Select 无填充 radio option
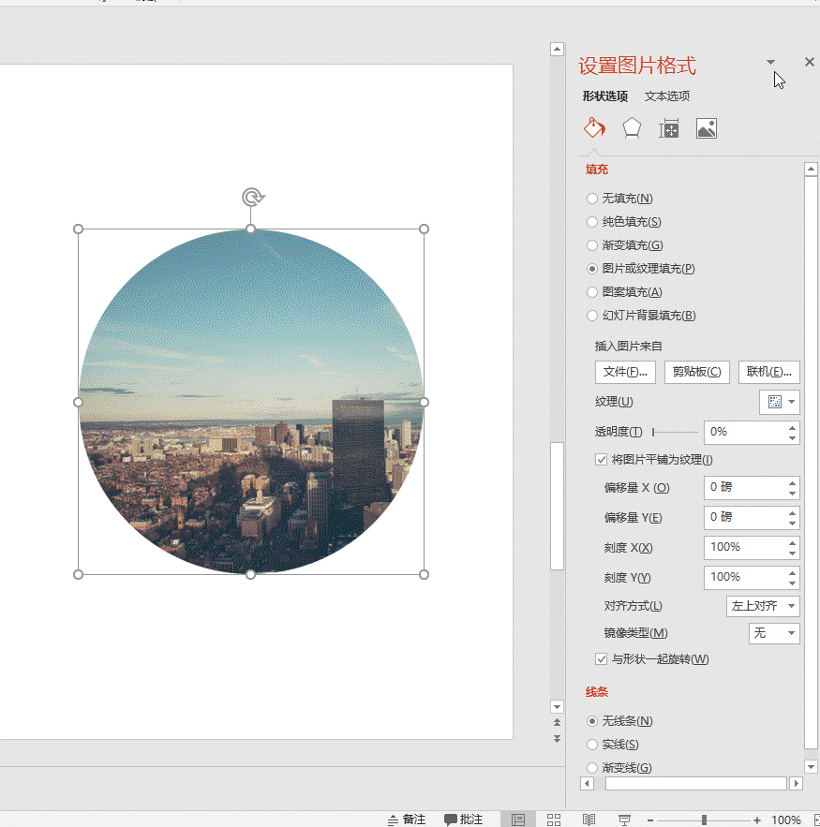Image resolution: width=820 pixels, height=827 pixels. [591, 199]
